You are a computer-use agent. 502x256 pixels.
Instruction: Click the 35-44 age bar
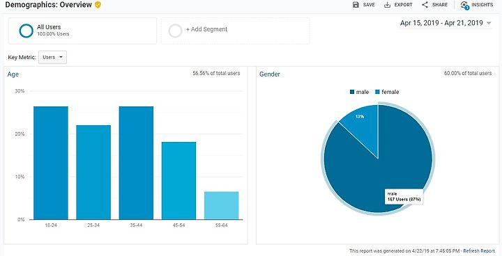pos(136,163)
